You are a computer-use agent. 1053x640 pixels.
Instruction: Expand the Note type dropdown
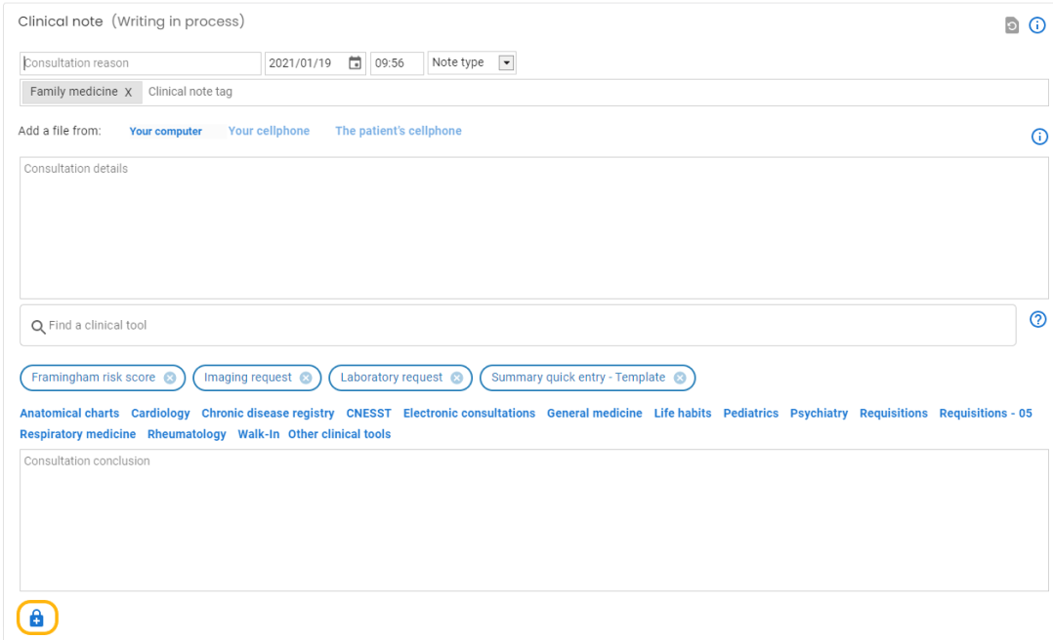tap(506, 62)
